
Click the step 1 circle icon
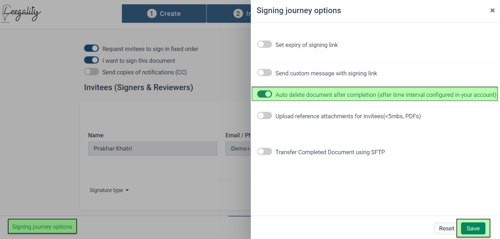point(152,13)
